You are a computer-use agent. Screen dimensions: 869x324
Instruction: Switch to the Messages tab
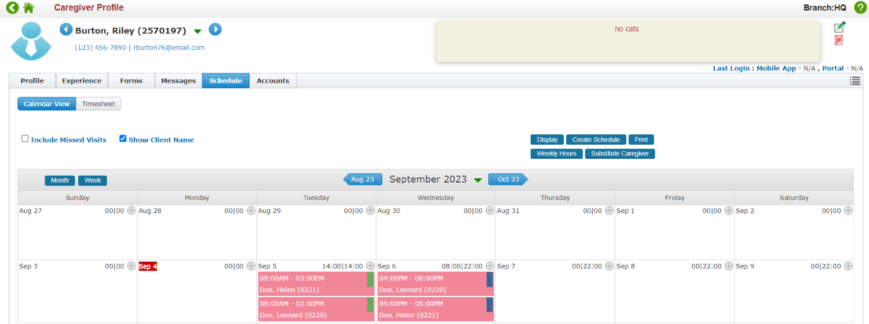point(178,81)
